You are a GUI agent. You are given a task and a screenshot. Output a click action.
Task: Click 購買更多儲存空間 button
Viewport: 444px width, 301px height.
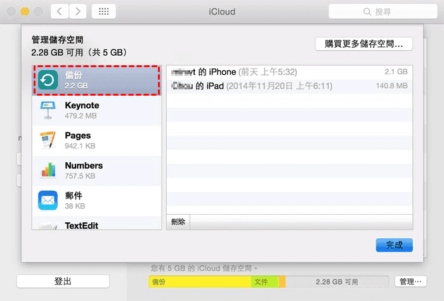363,44
